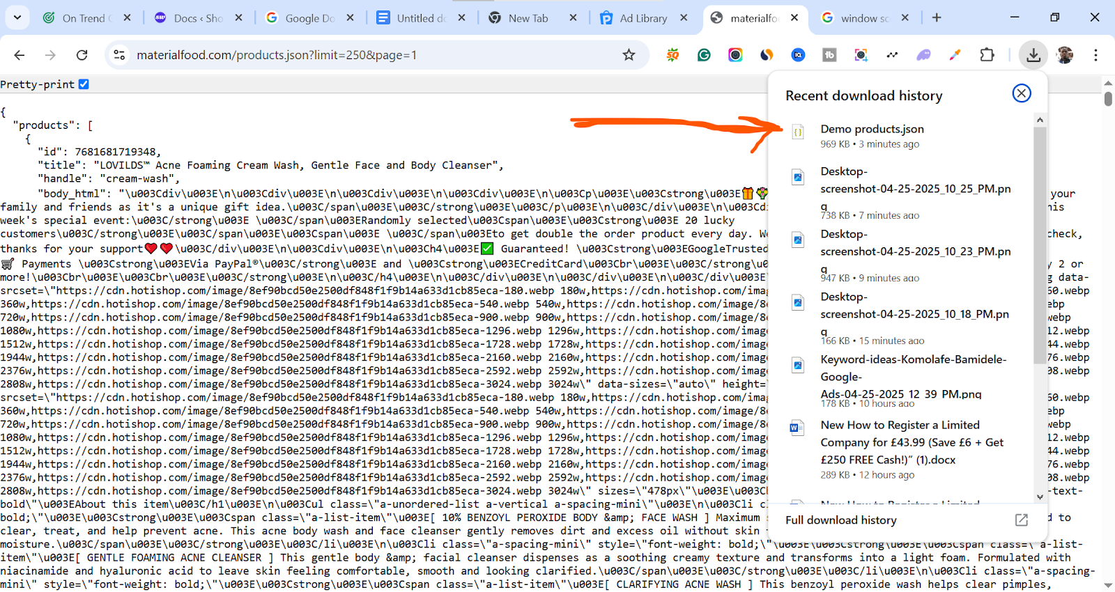
Task: Go forward to next page
Action: point(50,55)
